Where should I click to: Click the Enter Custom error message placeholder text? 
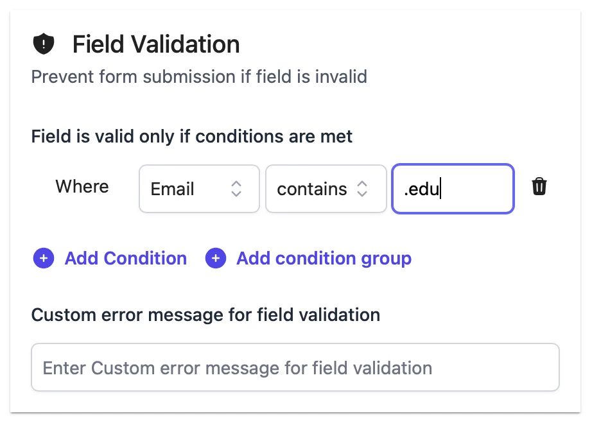pyautogui.click(x=238, y=368)
